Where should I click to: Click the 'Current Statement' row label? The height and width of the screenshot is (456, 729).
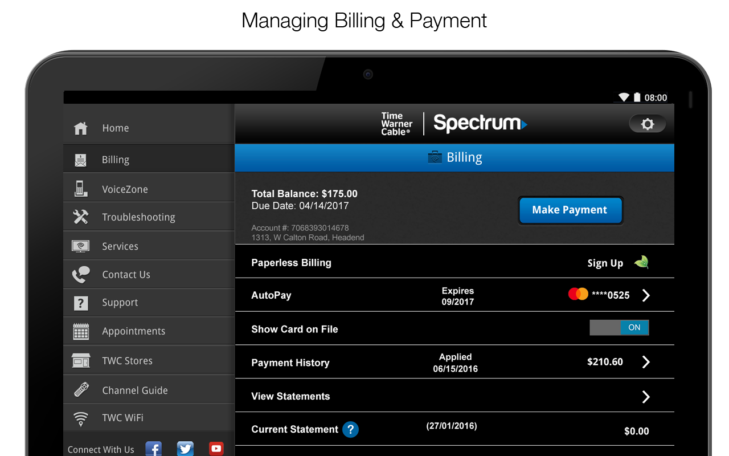click(x=295, y=429)
